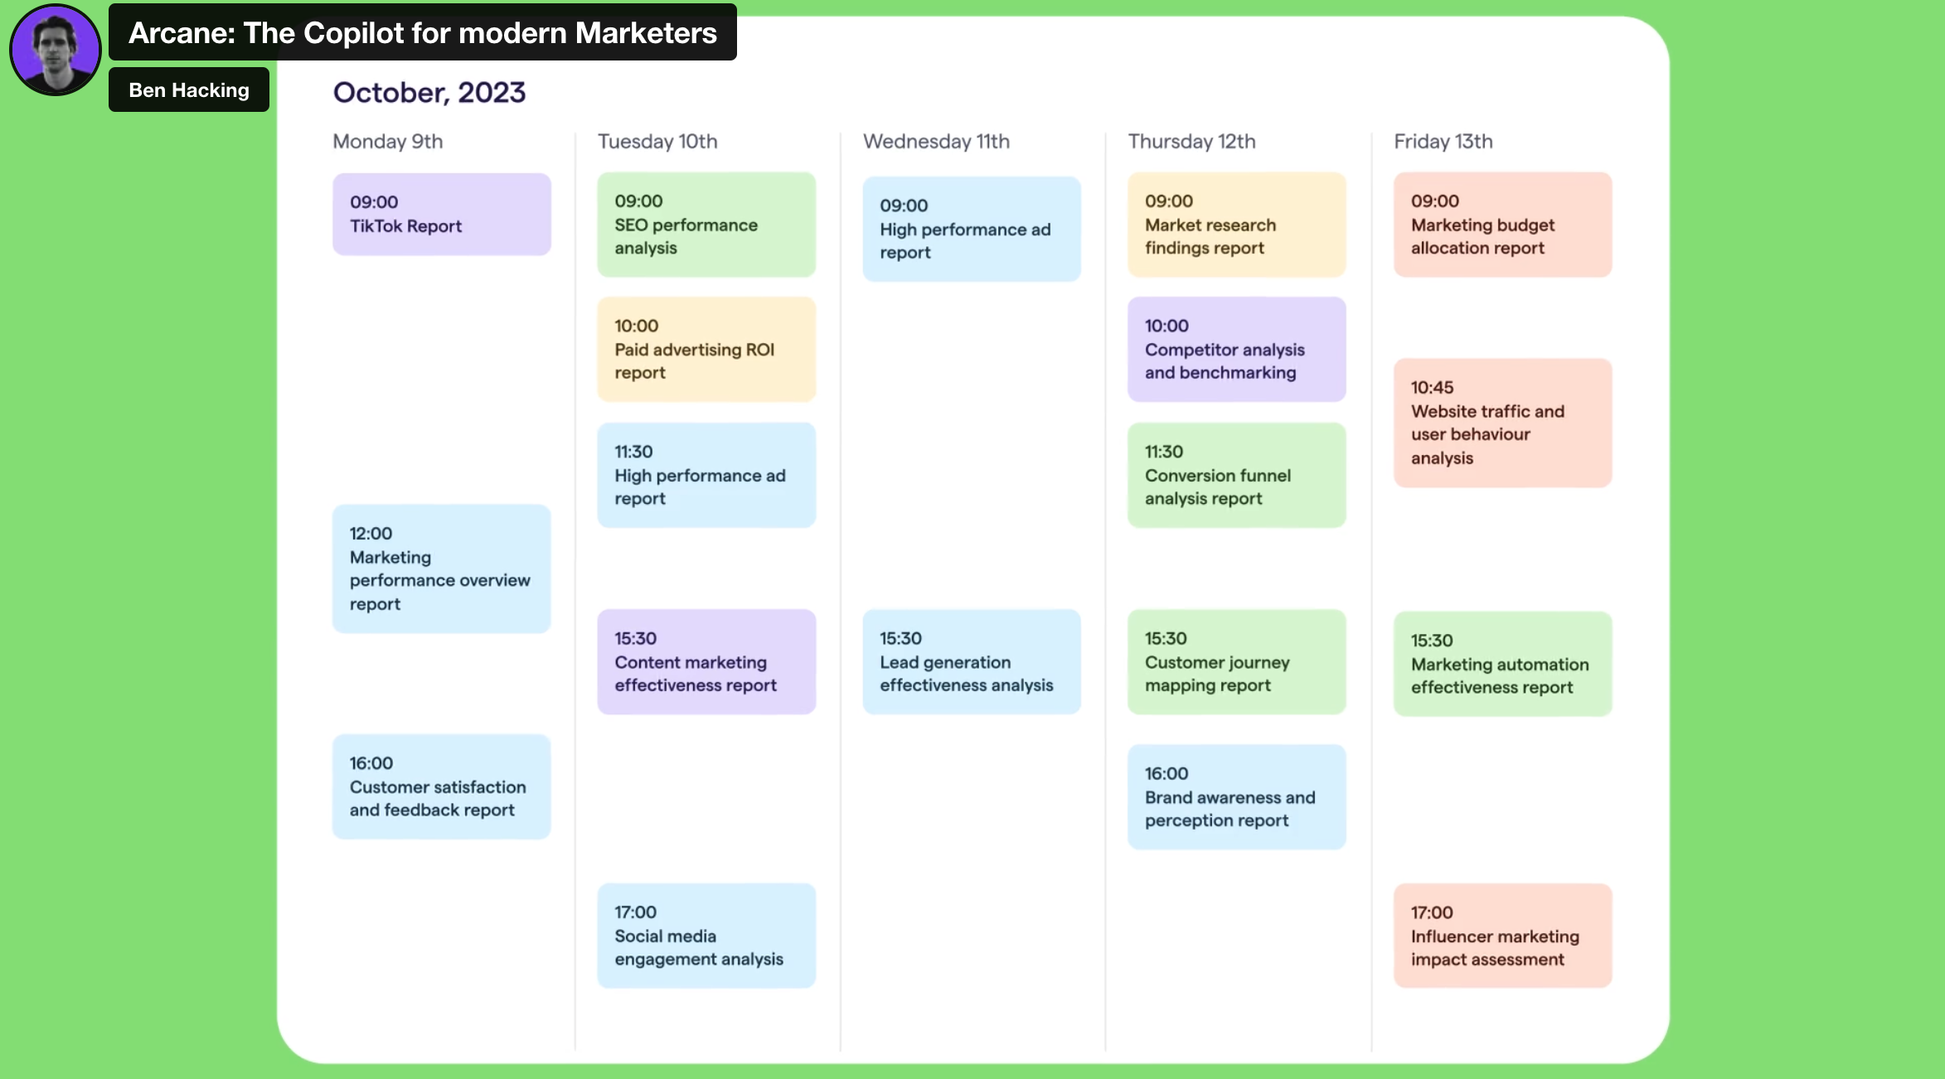Open Wednesday's 09:00 High performance ad report
The image size is (1945, 1079).
972,229
